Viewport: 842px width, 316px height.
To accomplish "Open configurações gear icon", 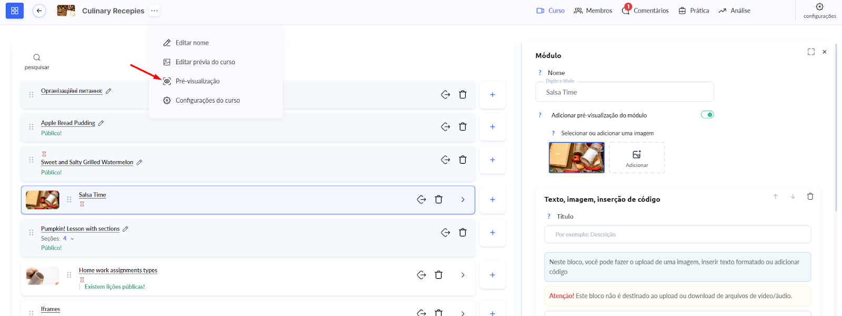I will point(819,7).
